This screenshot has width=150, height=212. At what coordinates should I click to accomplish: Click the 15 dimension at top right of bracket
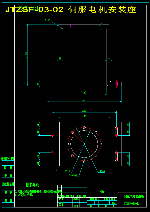pyautogui.click(x=100, y=26)
